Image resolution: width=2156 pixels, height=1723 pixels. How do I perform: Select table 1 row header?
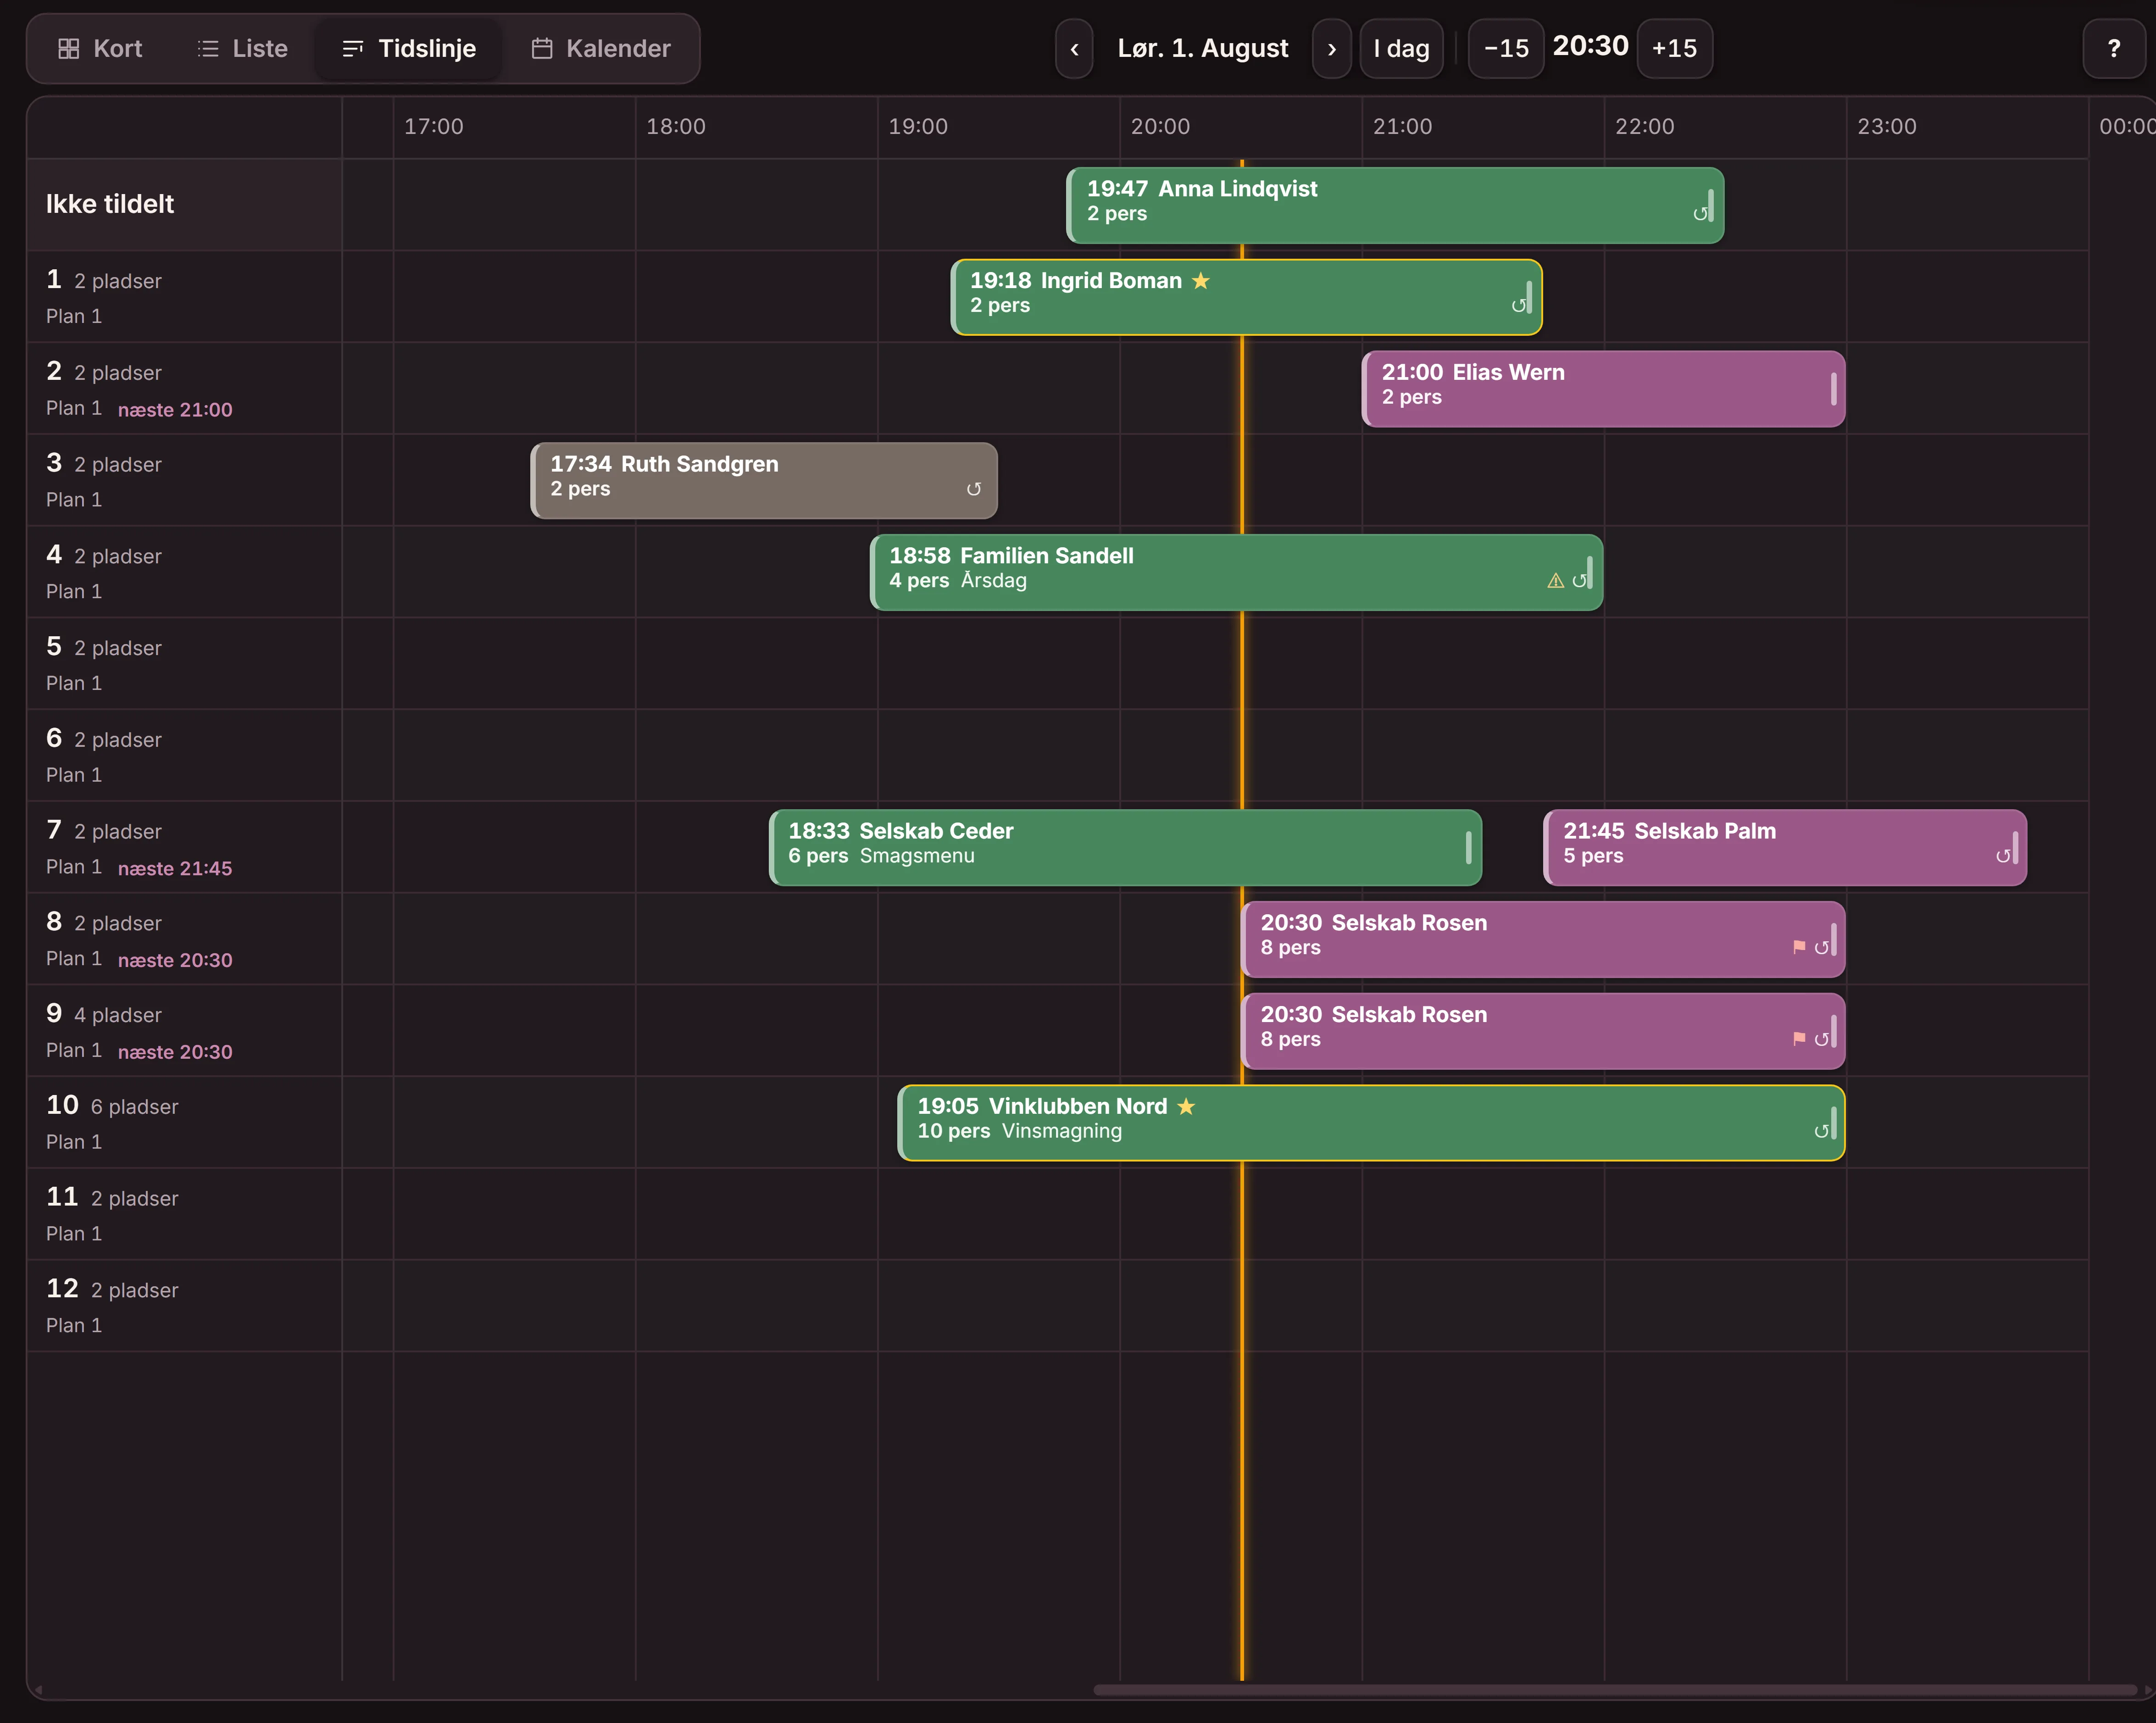(184, 296)
